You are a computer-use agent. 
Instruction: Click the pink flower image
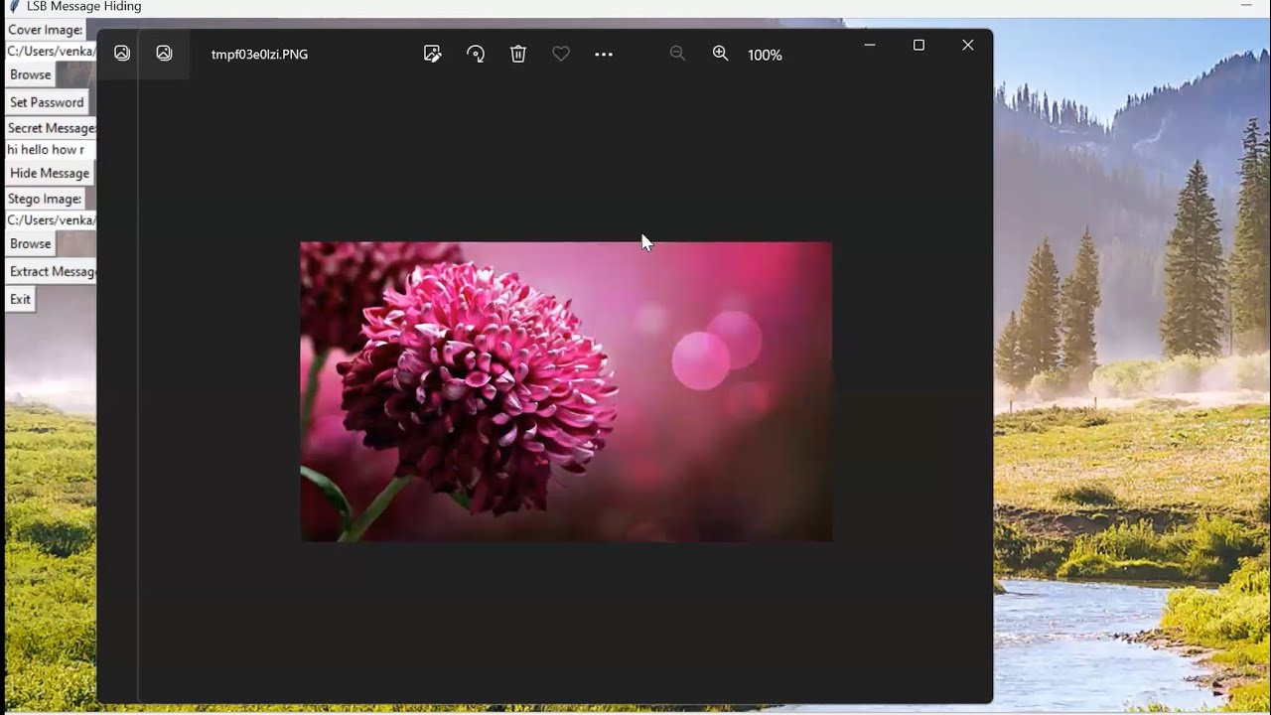pos(566,391)
